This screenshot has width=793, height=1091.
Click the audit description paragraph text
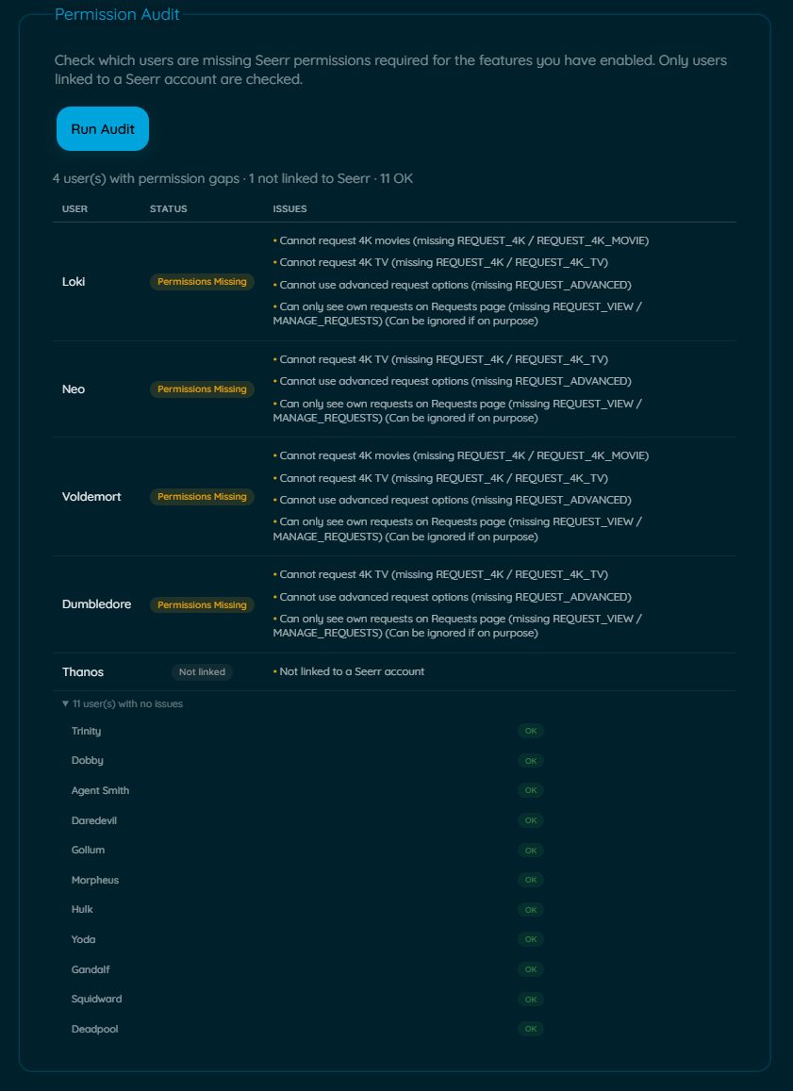click(x=391, y=70)
